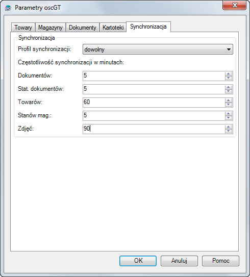Close the Parametry oscGT window
Viewport: 250px width, 277px height.
[x=235, y=5]
